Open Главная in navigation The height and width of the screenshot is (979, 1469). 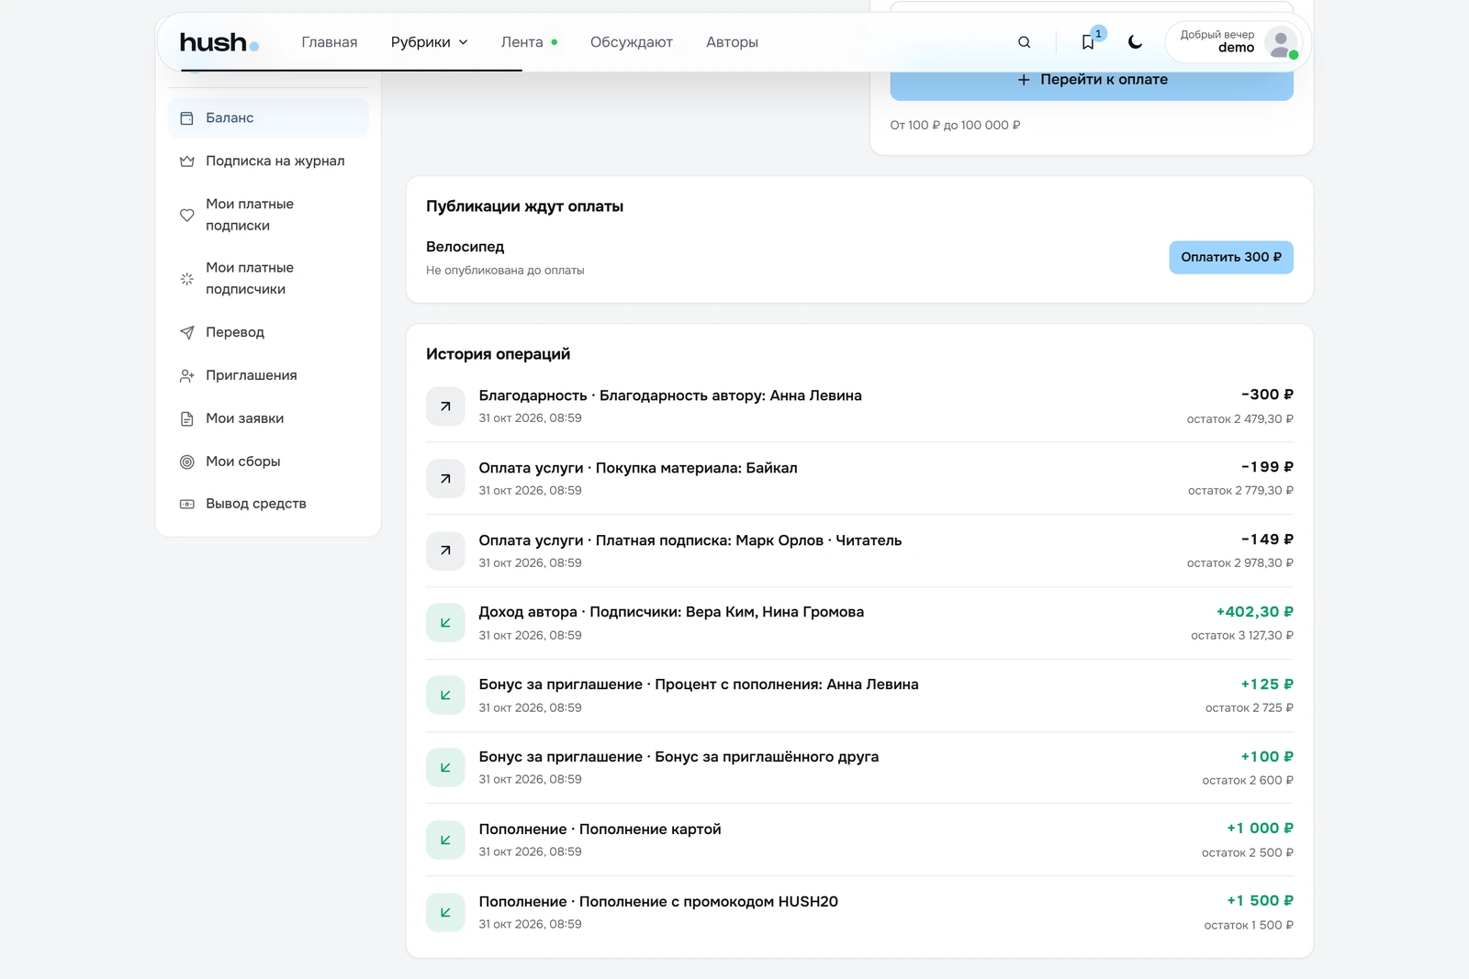pos(330,42)
